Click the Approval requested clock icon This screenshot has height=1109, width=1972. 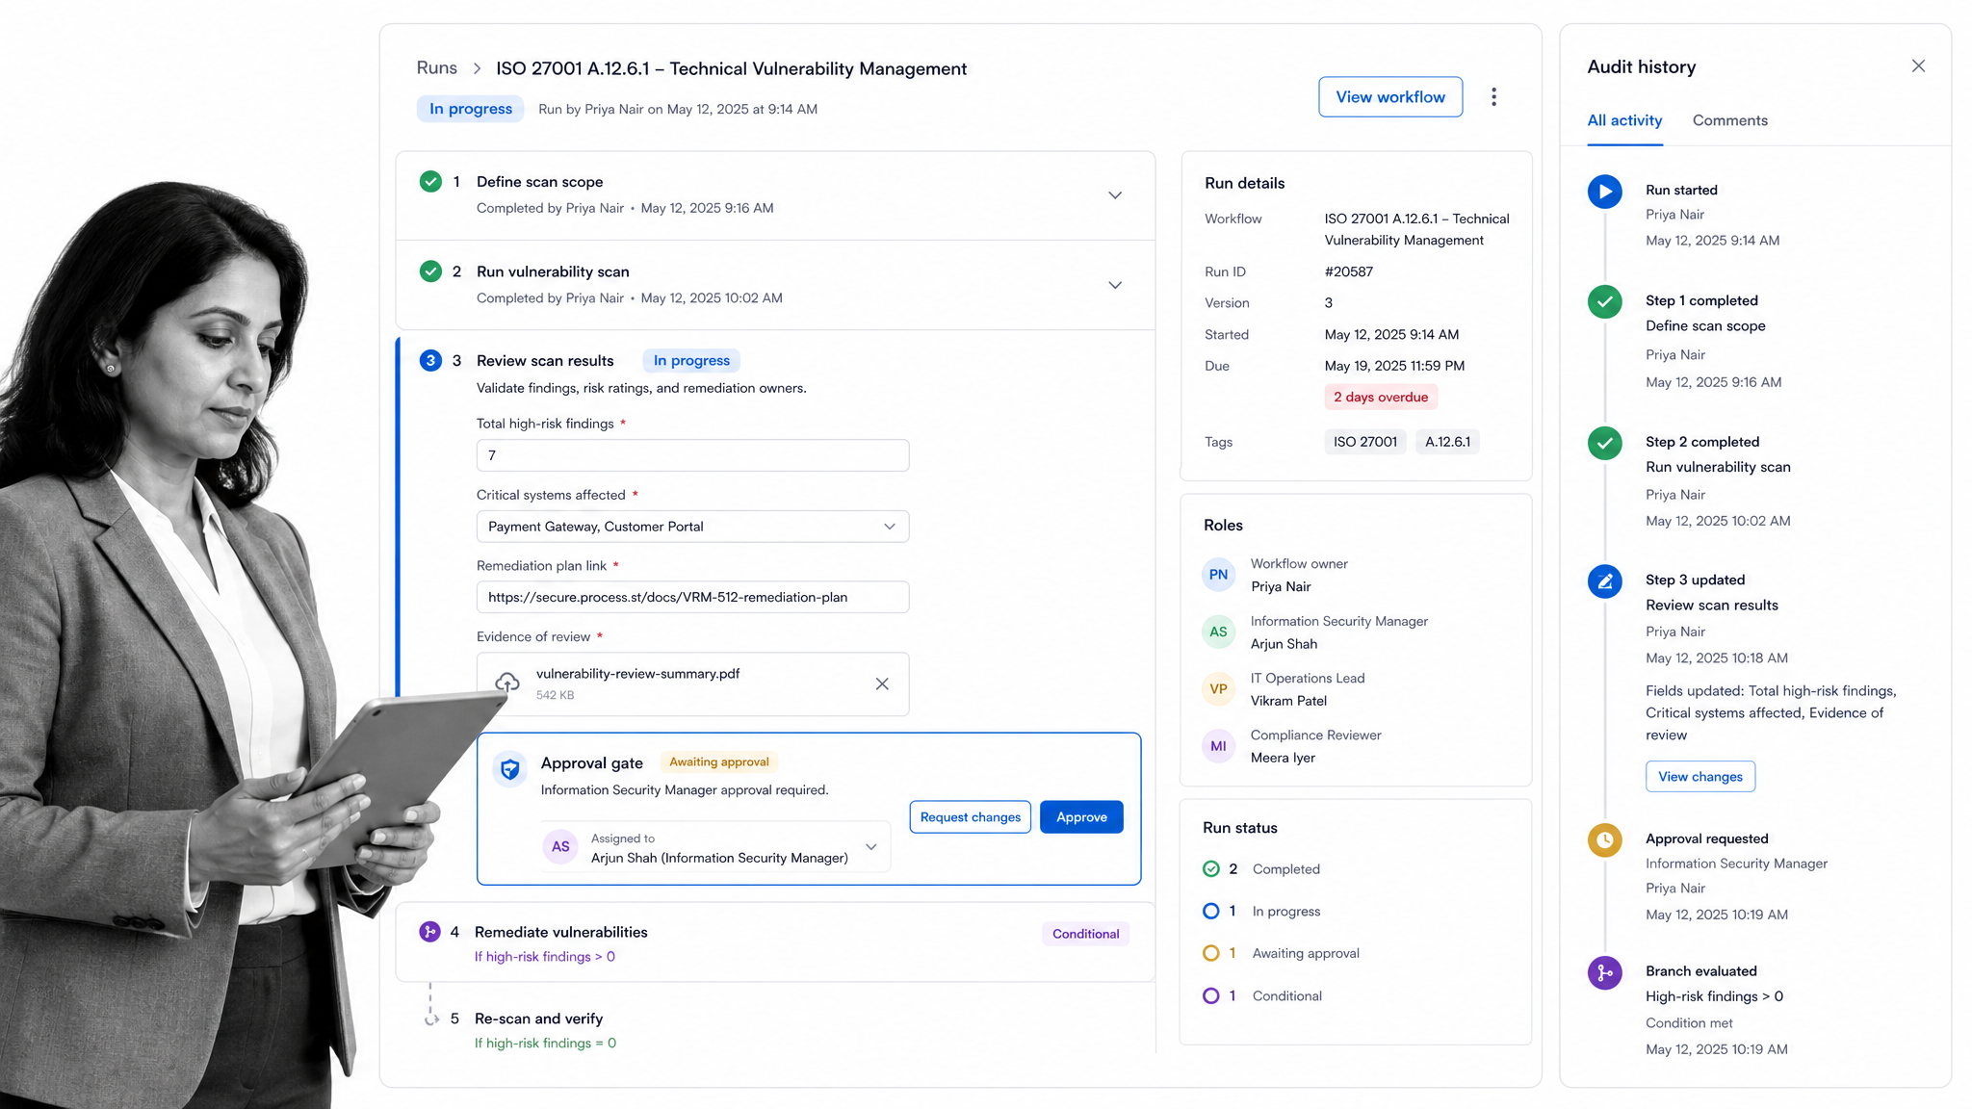[1604, 840]
